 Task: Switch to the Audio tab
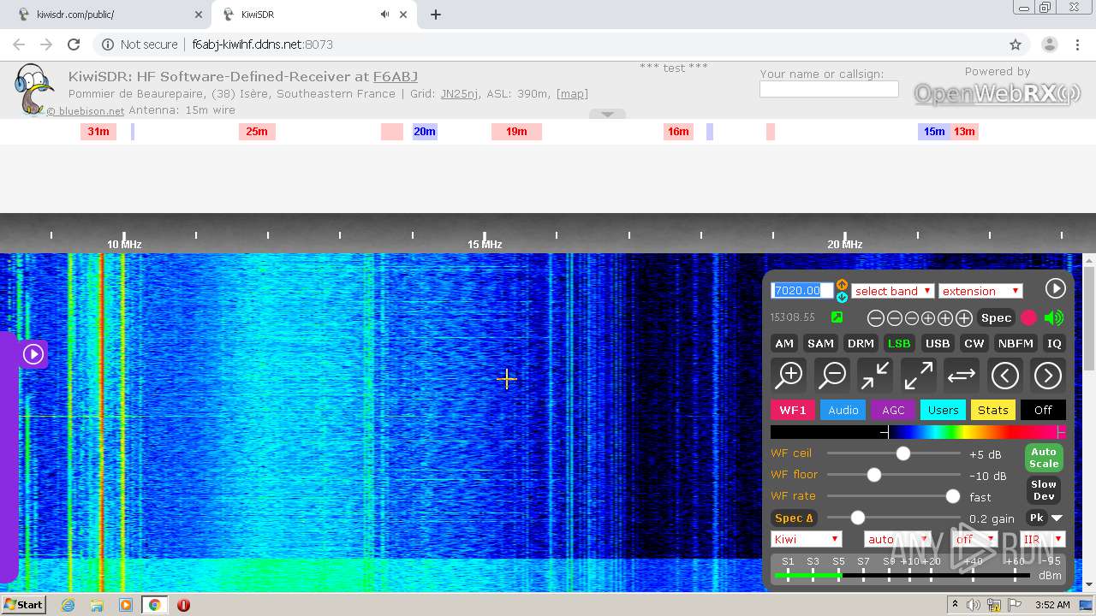[x=843, y=410]
